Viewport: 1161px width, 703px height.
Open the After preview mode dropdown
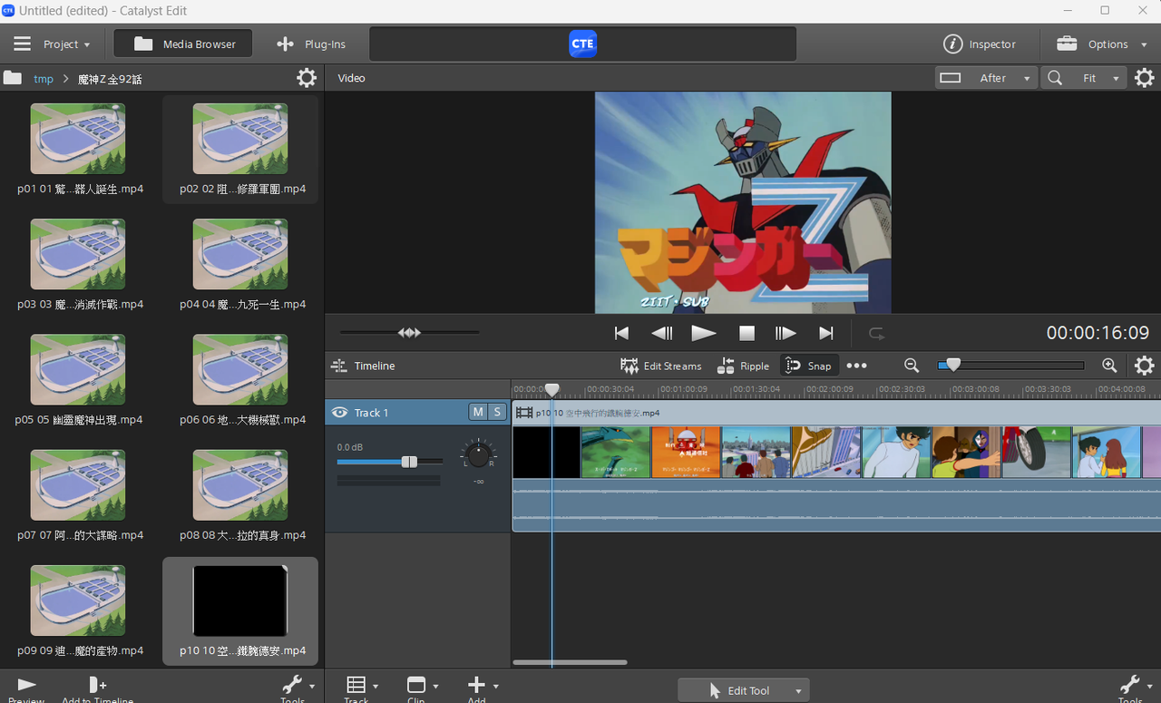coord(986,78)
